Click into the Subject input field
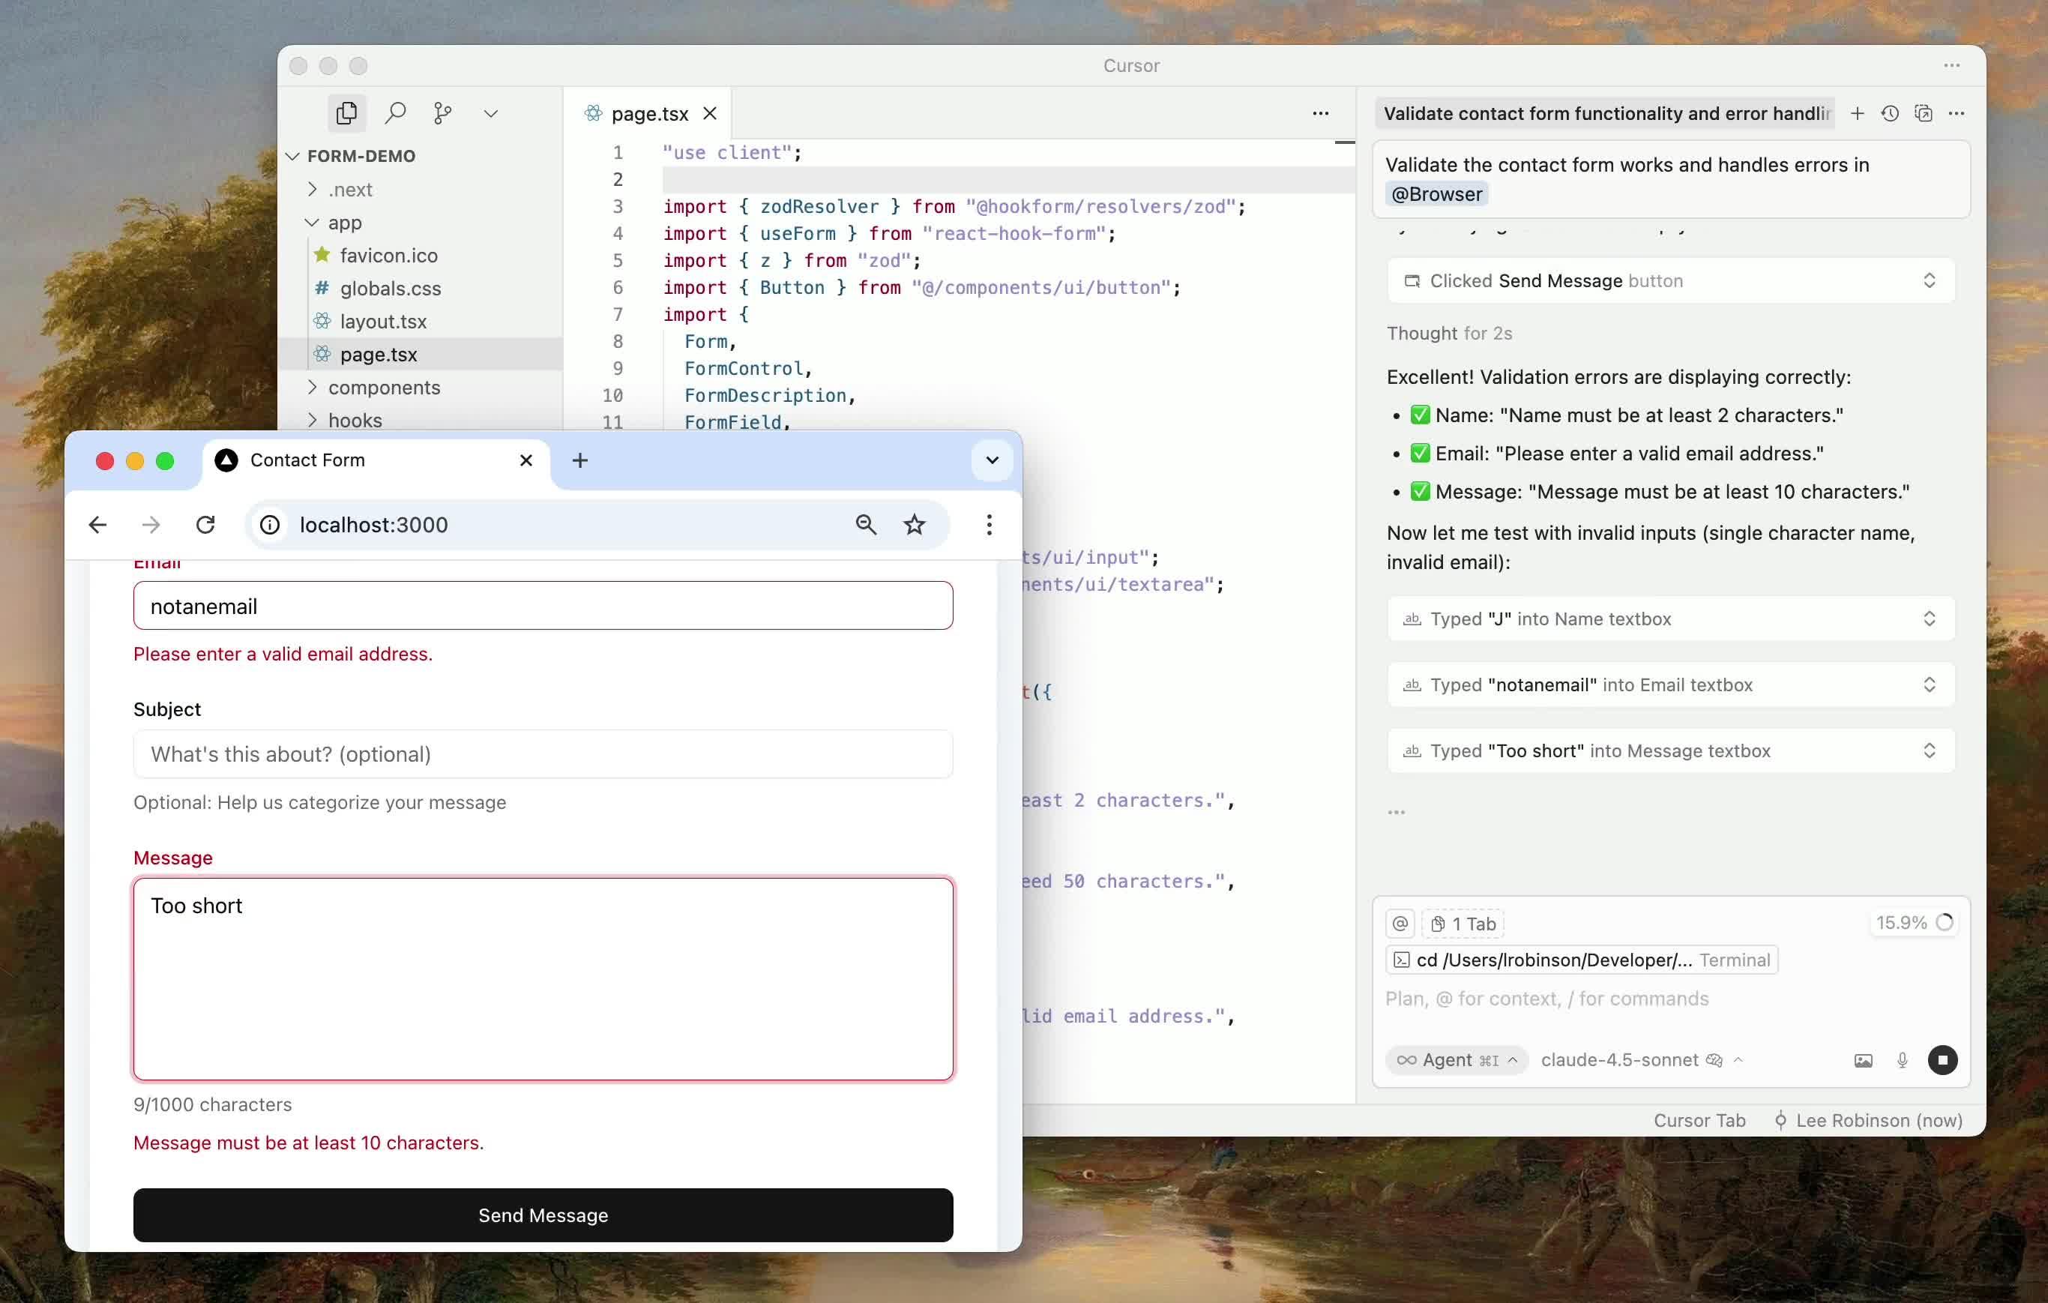2048x1303 pixels. [543, 753]
